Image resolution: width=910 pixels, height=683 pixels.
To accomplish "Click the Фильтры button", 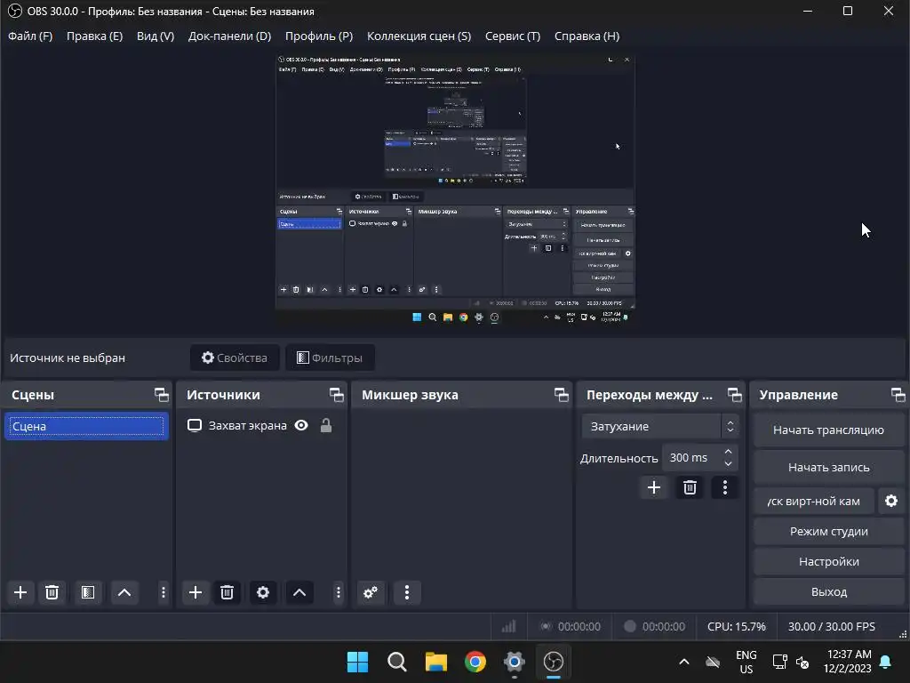I will (x=330, y=358).
